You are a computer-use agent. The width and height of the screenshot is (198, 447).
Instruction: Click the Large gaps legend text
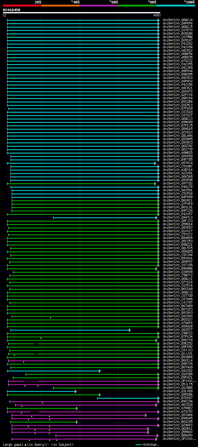click(x=38, y=445)
